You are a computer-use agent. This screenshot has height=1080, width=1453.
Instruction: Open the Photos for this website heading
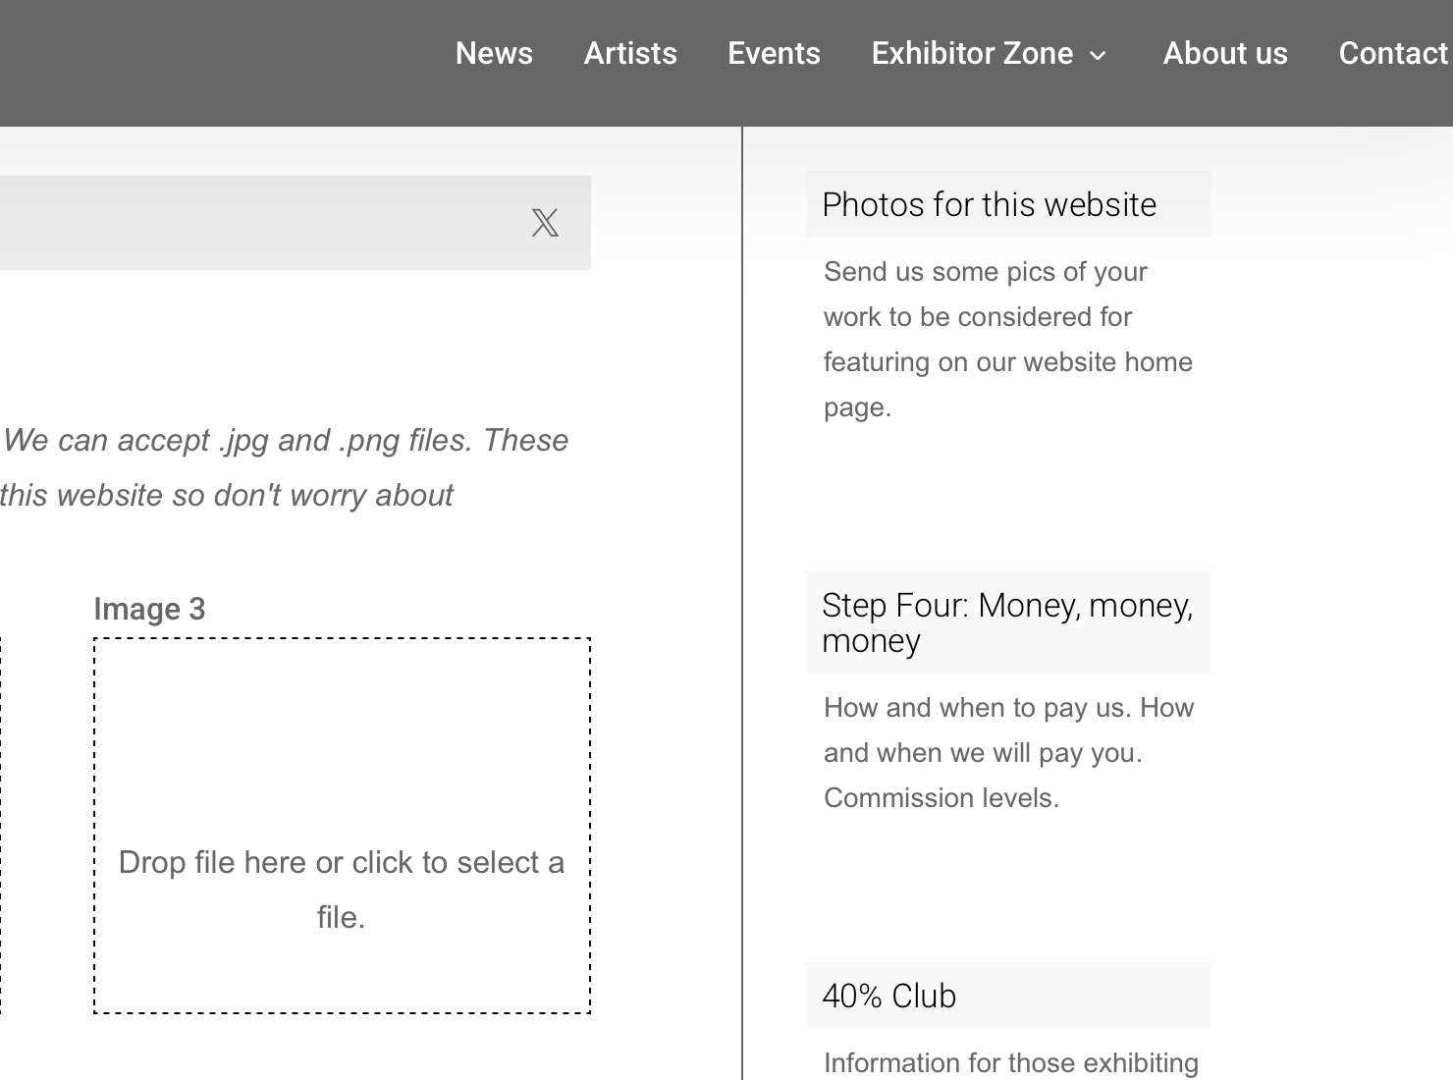click(x=989, y=204)
